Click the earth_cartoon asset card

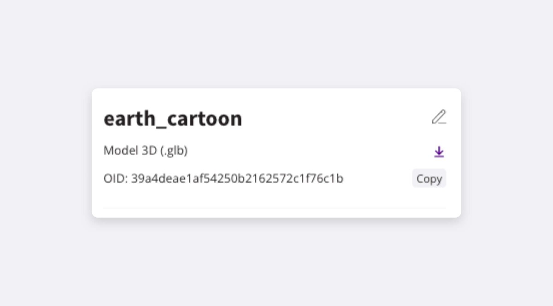tap(276, 152)
